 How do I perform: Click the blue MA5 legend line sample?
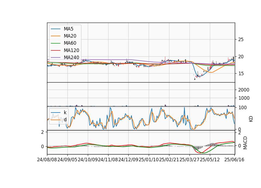pyautogui.click(x=55, y=29)
